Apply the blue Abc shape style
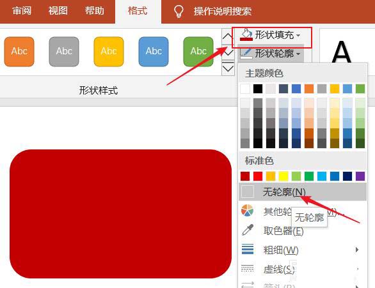This screenshot has width=375, height=288. (x=154, y=52)
